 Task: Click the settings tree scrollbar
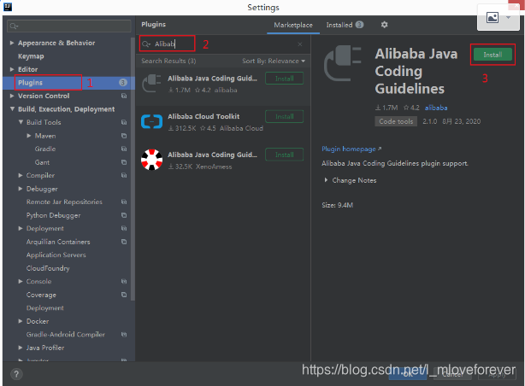[x=133, y=169]
